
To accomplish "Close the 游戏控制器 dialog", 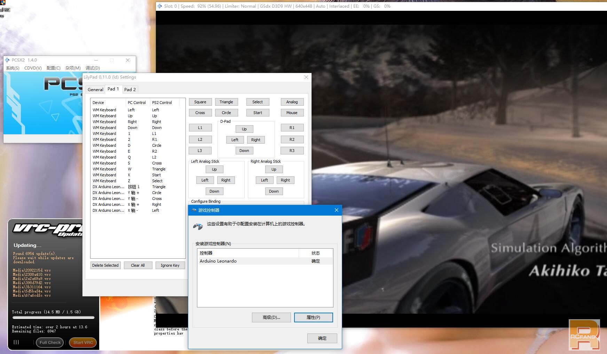I will (x=336, y=210).
